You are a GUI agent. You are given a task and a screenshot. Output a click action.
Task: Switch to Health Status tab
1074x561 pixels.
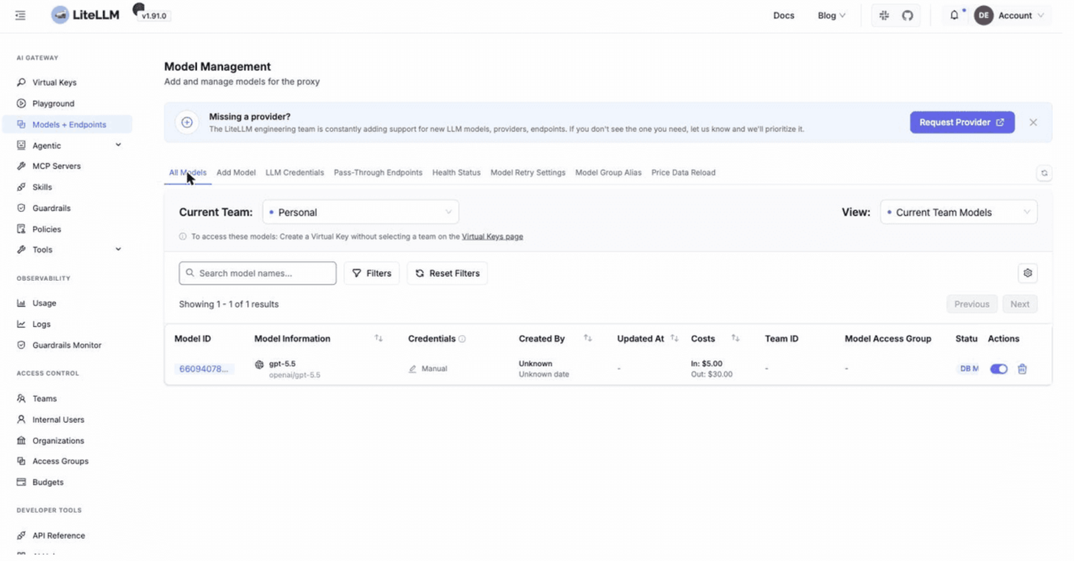tap(456, 173)
